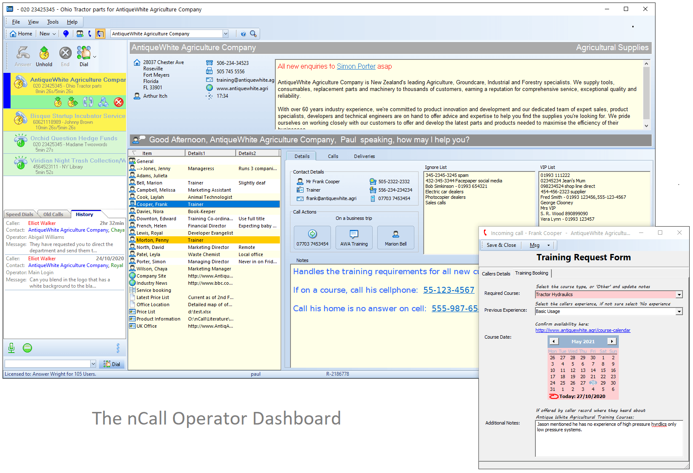Click the www.antiquewhite.agri website entry
693x473 pixels.
click(x=242, y=88)
